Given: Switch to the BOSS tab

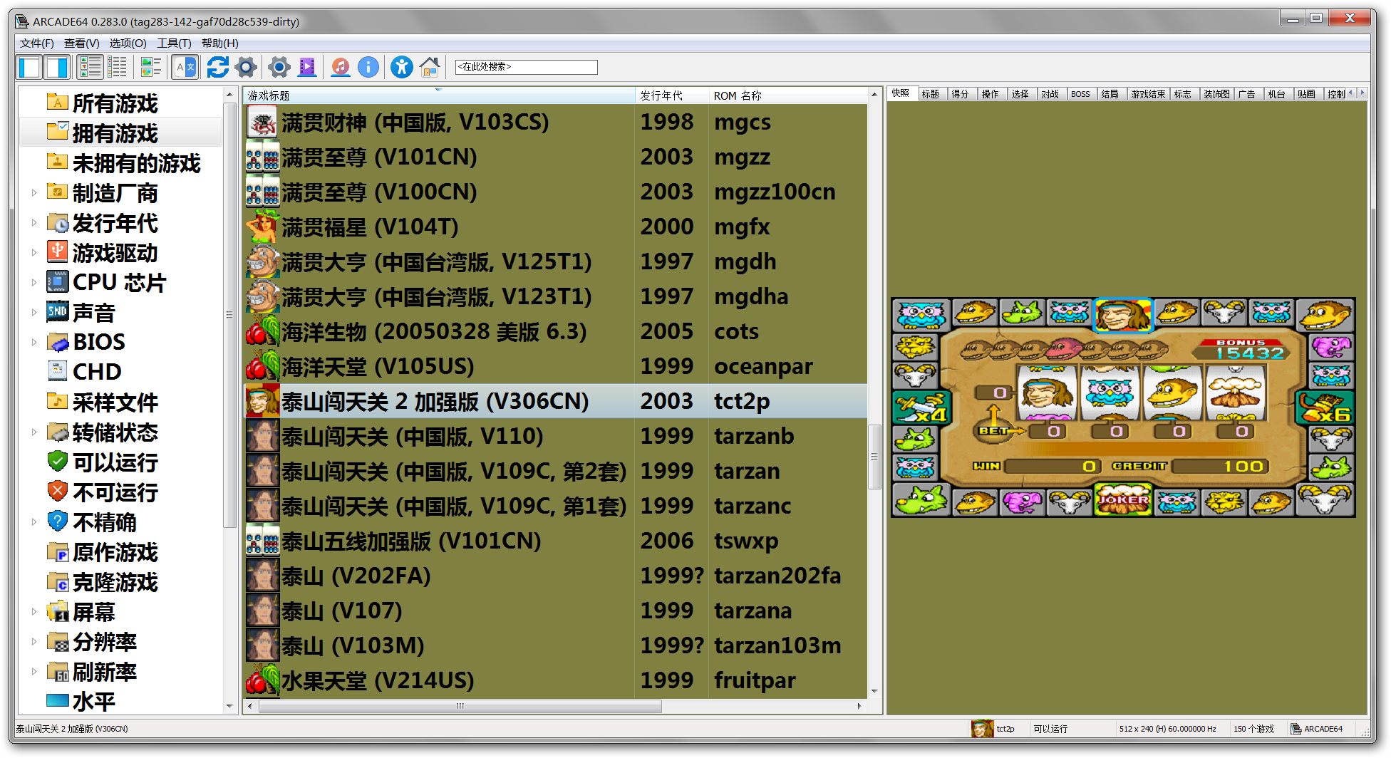Looking at the screenshot, I should (x=1080, y=94).
